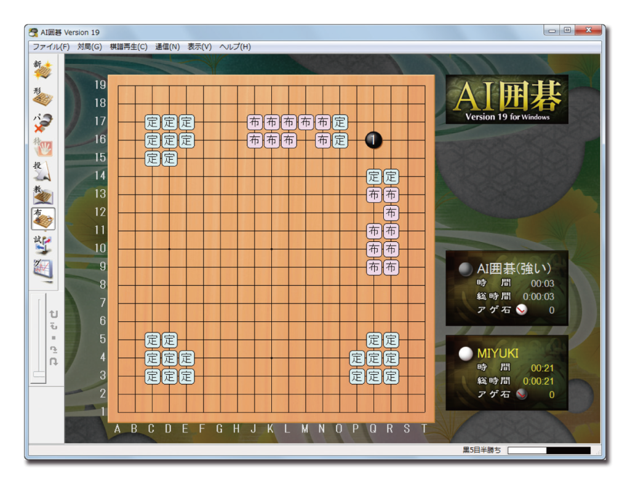Open the 形 board position setup tool
Image resolution: width=630 pixels, height=484 pixels.
click(43, 96)
